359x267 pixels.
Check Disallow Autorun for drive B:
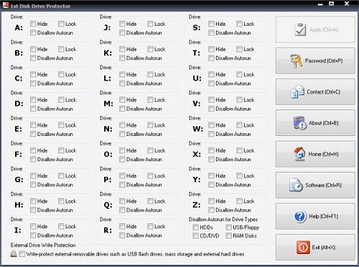click(33, 58)
